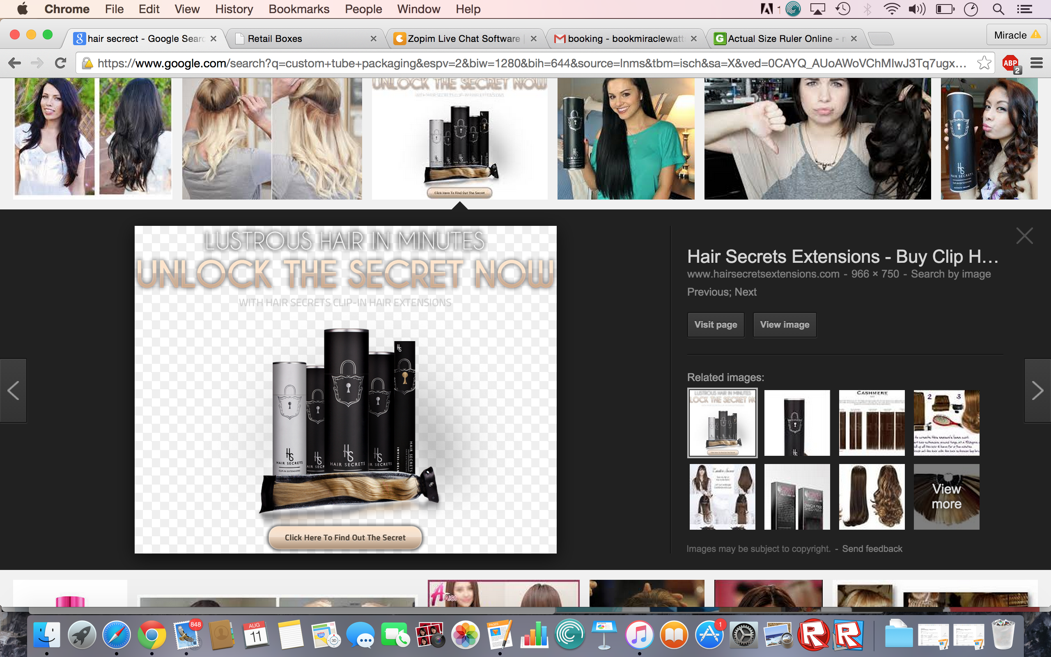Image resolution: width=1051 pixels, height=657 pixels.
Task: Close the image preview panel
Action: [1024, 236]
